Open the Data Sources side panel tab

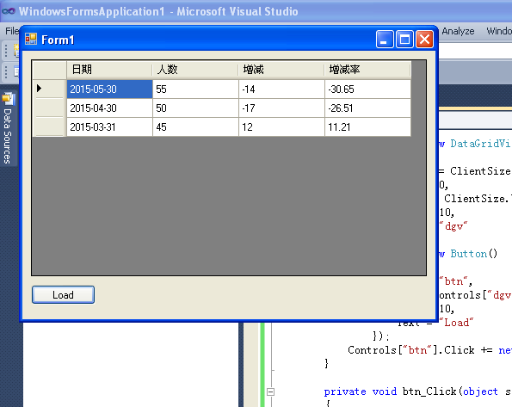pos(8,128)
